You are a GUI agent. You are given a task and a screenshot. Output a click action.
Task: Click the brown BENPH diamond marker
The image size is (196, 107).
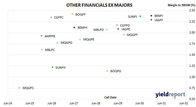click(74, 27)
